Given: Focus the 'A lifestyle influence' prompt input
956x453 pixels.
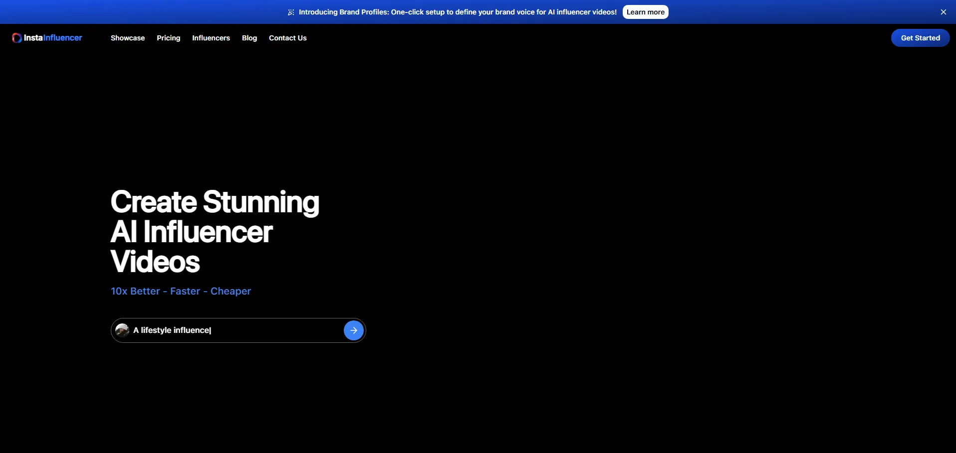Looking at the screenshot, I should point(235,330).
